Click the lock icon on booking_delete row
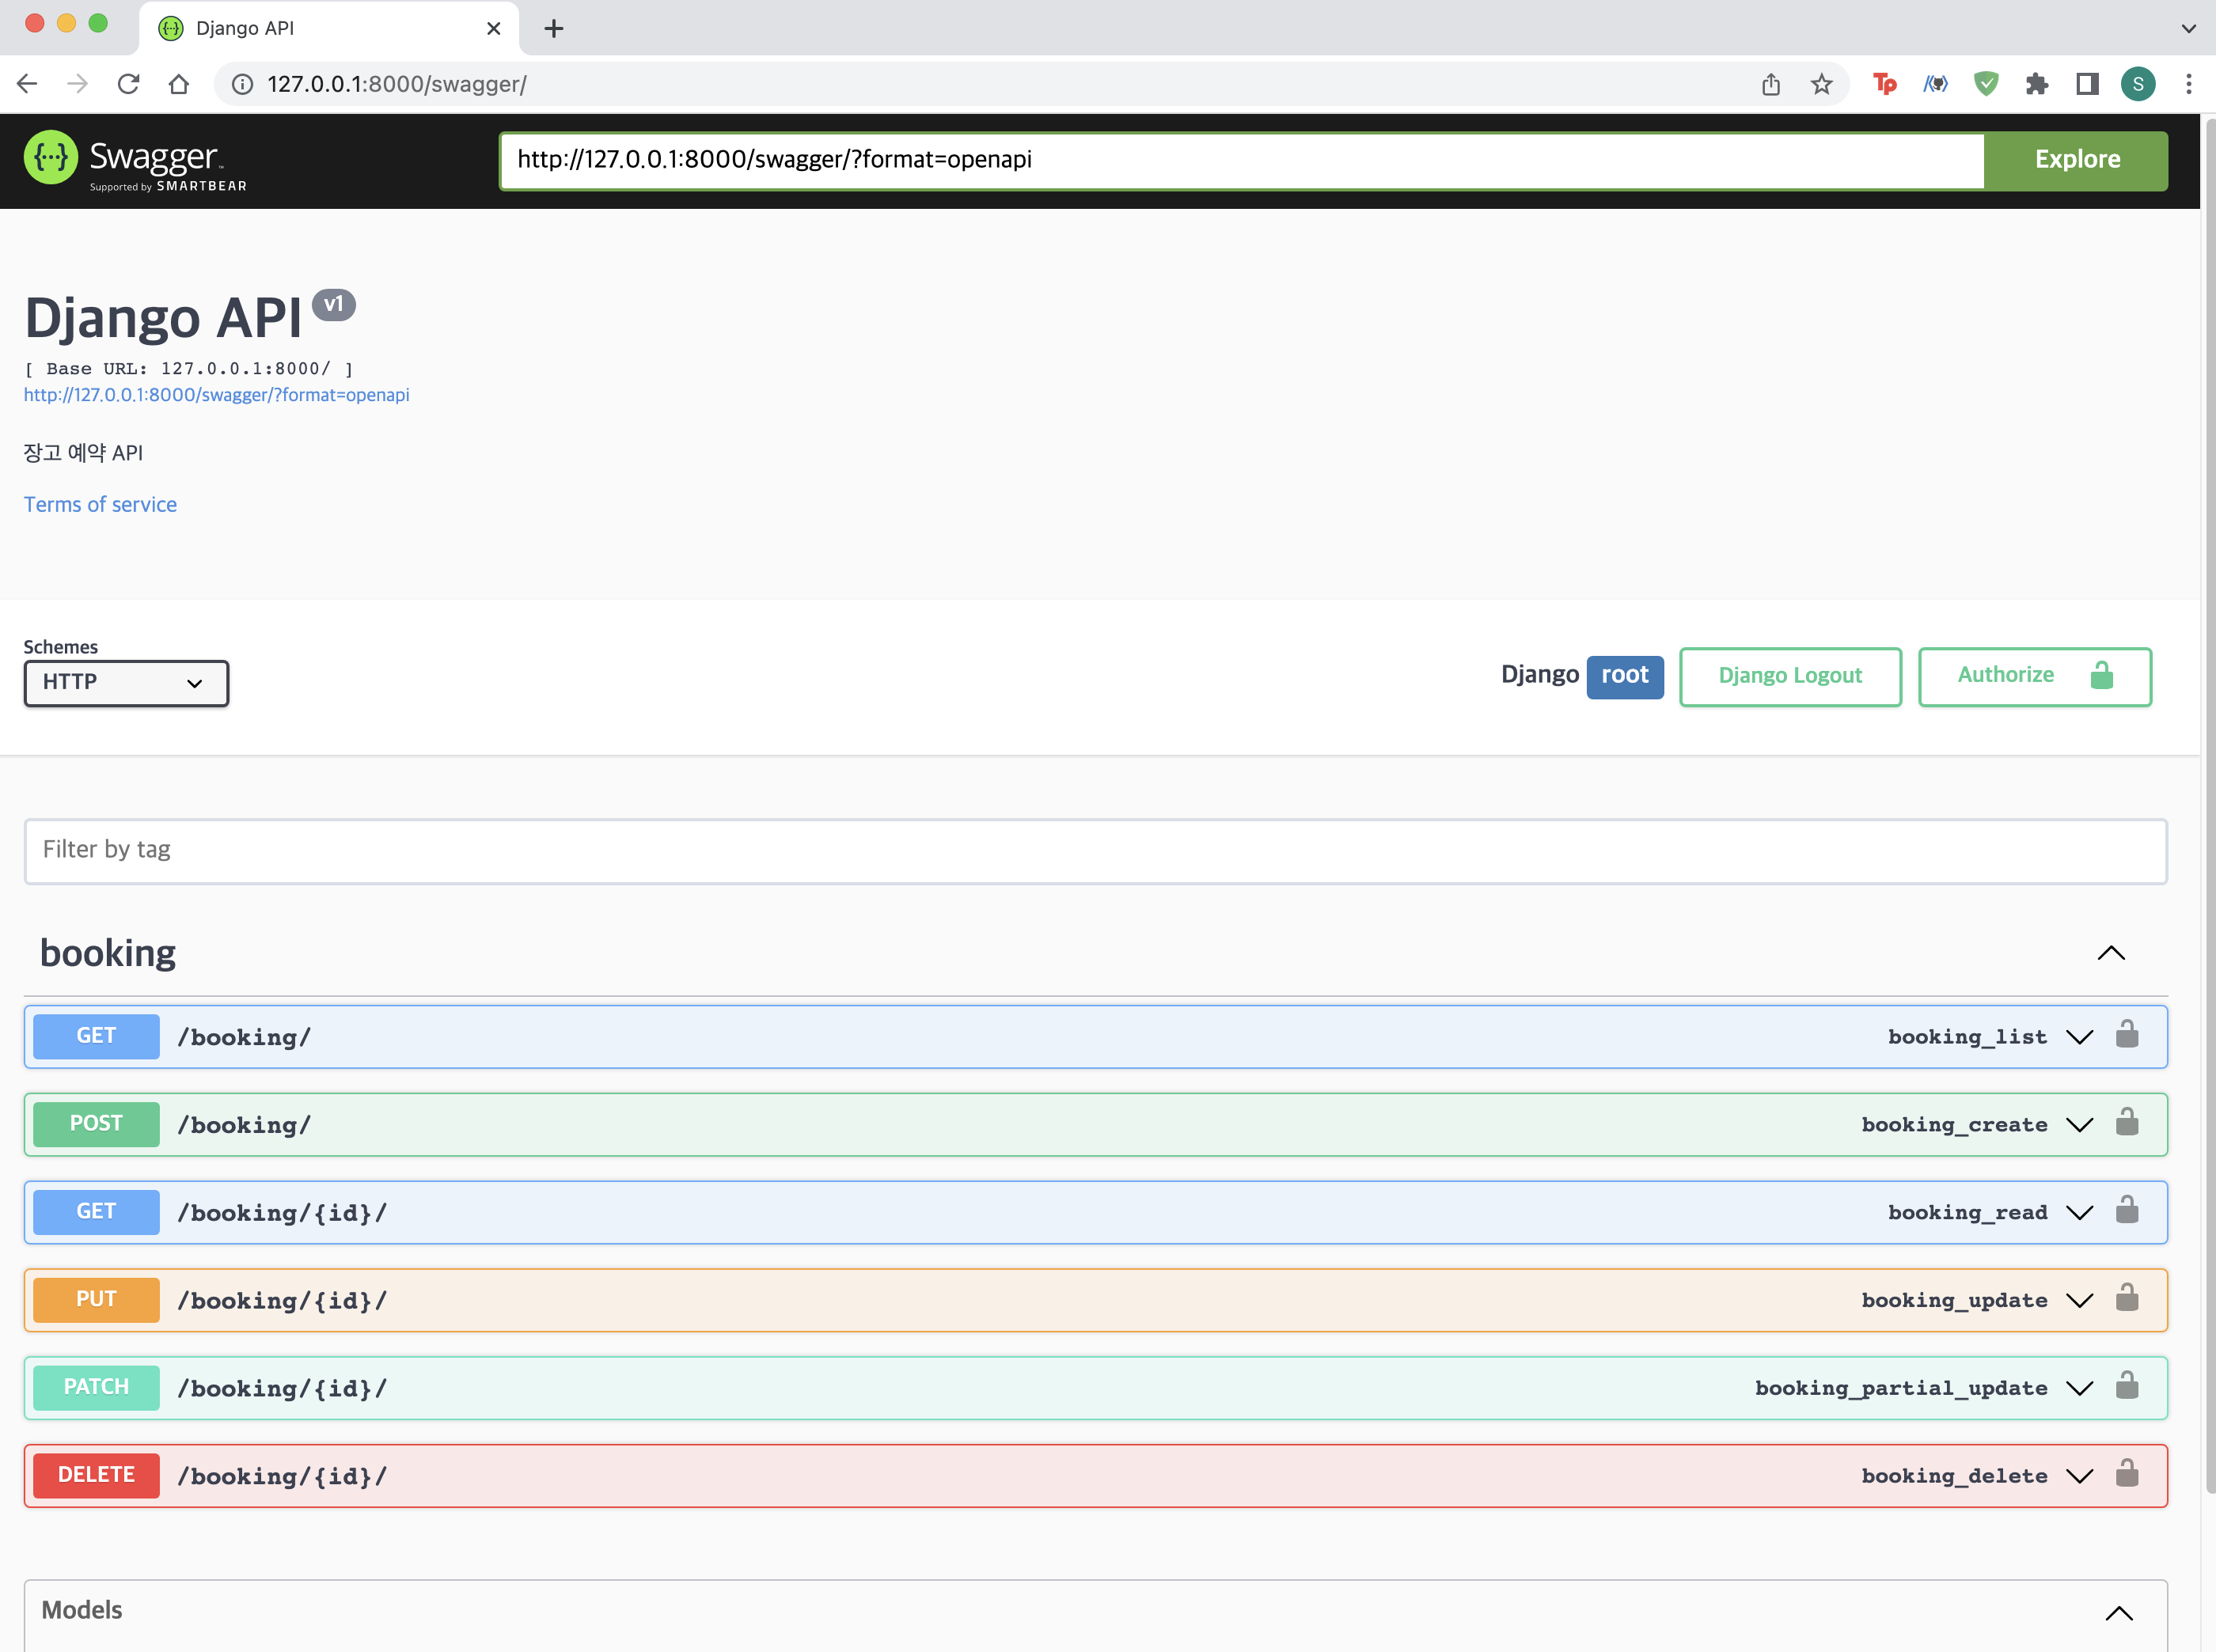This screenshot has height=1652, width=2216. [2127, 1474]
